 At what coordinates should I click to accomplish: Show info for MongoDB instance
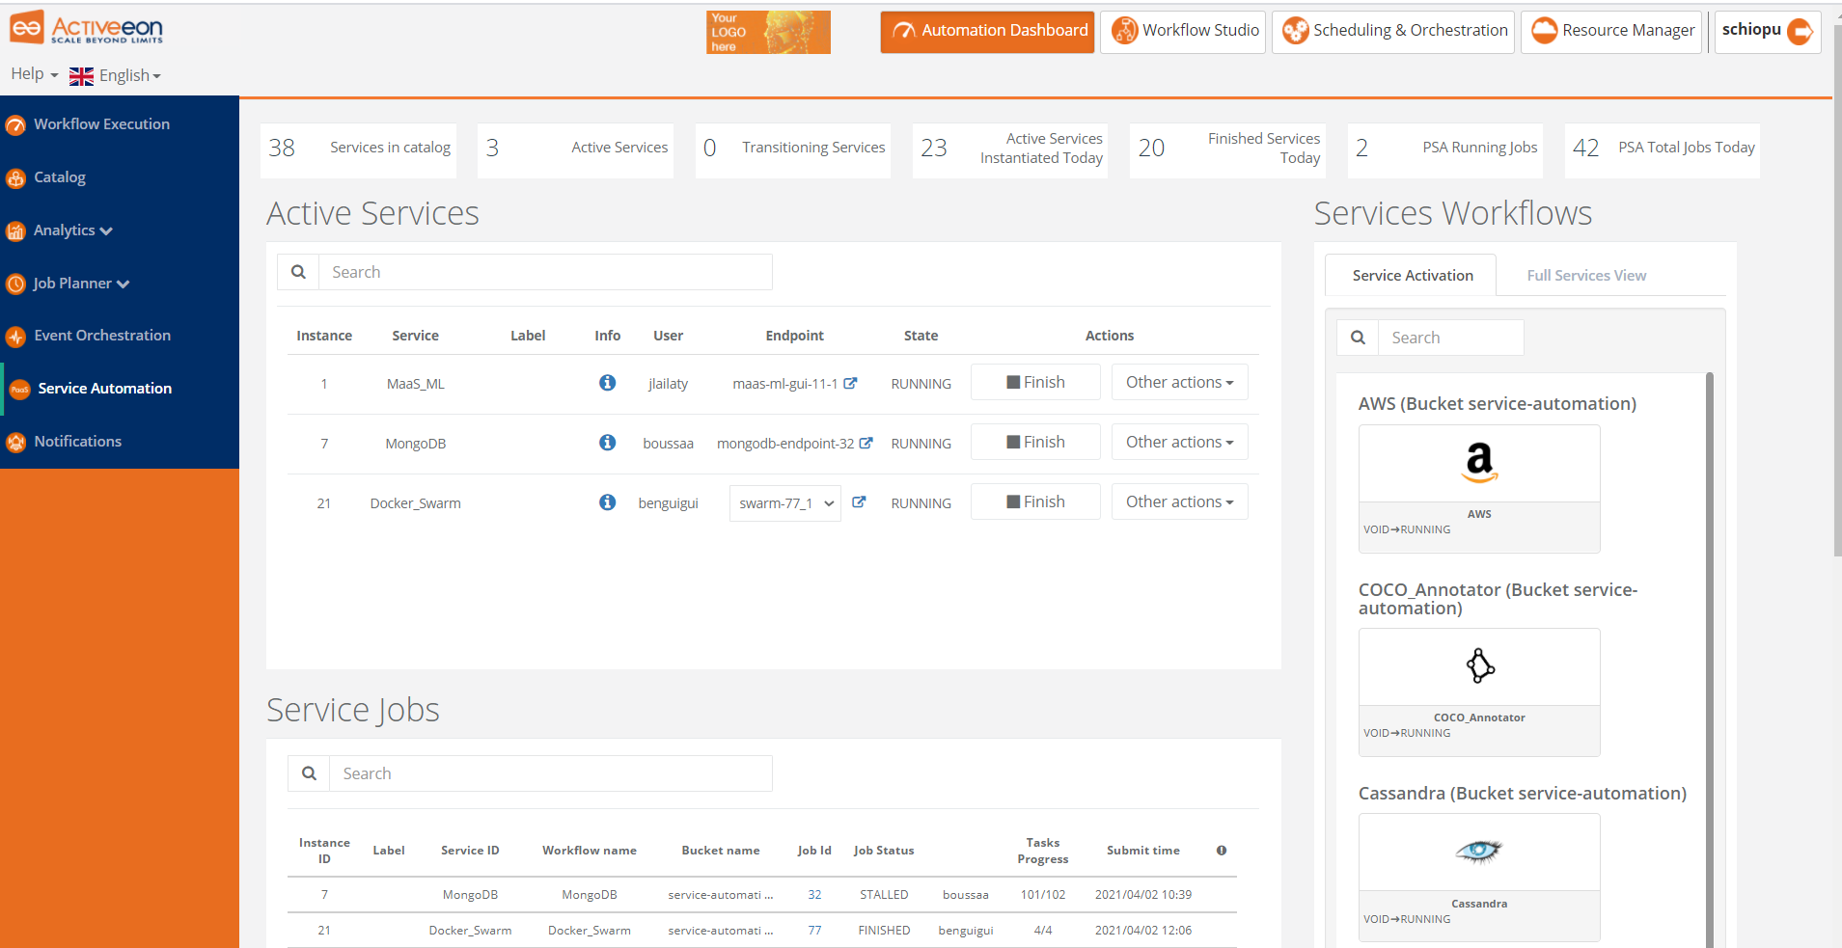pos(607,443)
